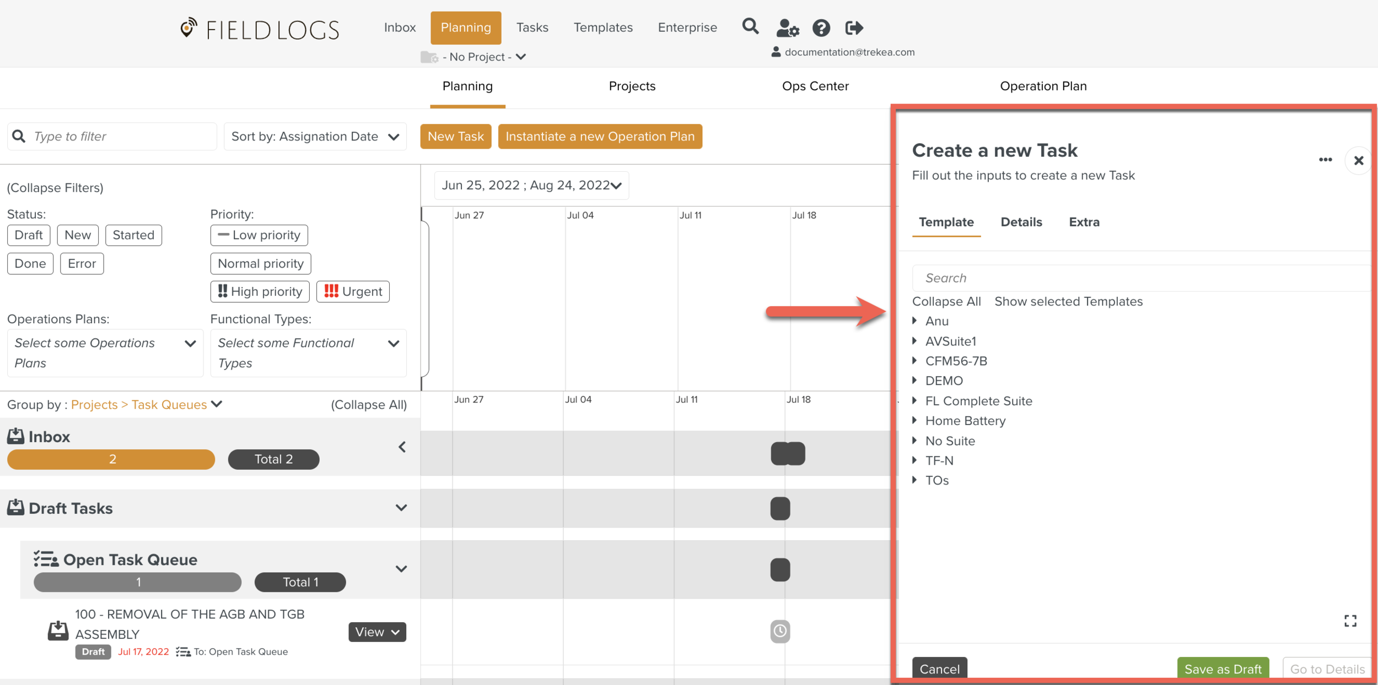Toggle the Error status filter
This screenshot has height=685, width=1378.
[x=82, y=263]
